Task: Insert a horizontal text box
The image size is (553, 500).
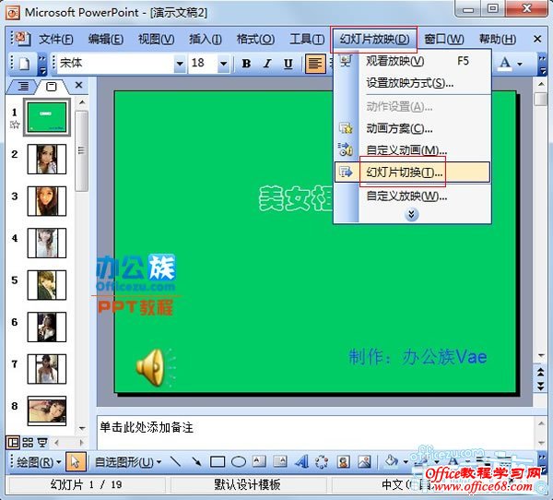Action: [x=259, y=461]
